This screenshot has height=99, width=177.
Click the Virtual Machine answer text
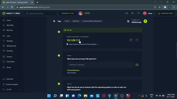pyautogui.click(x=73, y=70)
